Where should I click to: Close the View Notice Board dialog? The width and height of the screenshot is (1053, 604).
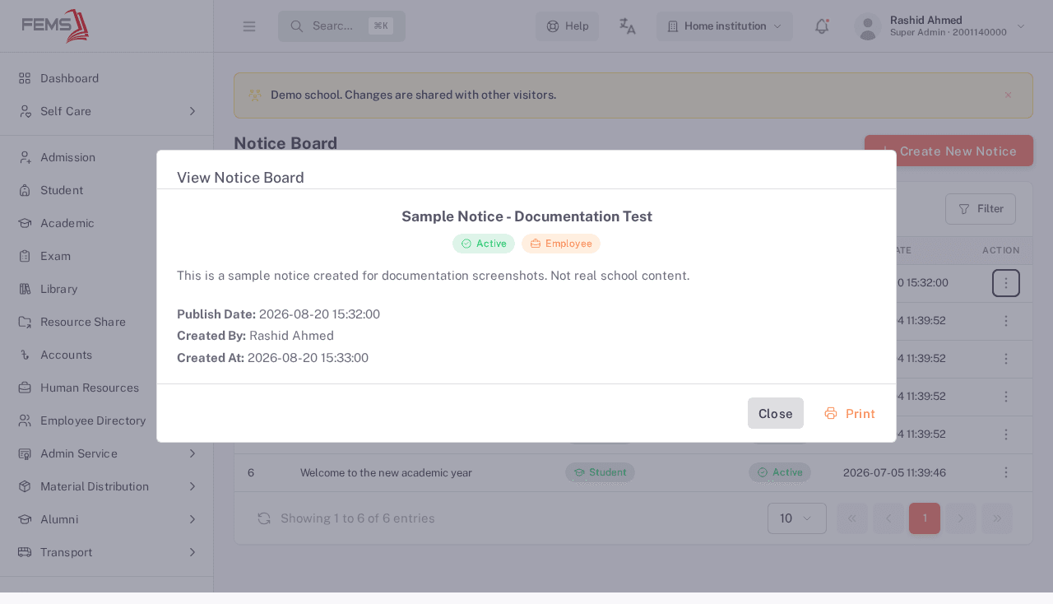coord(775,413)
